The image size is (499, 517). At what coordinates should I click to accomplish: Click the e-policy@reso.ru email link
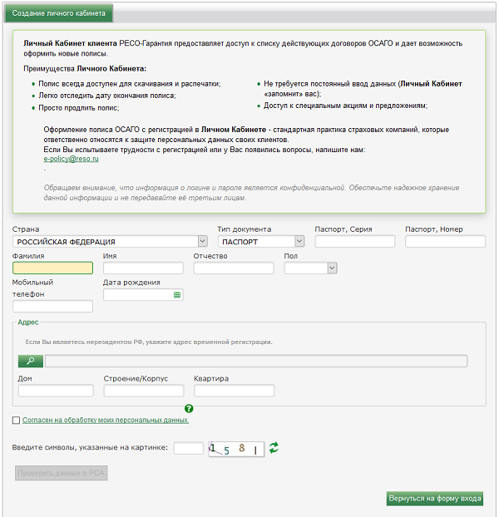click(x=71, y=159)
